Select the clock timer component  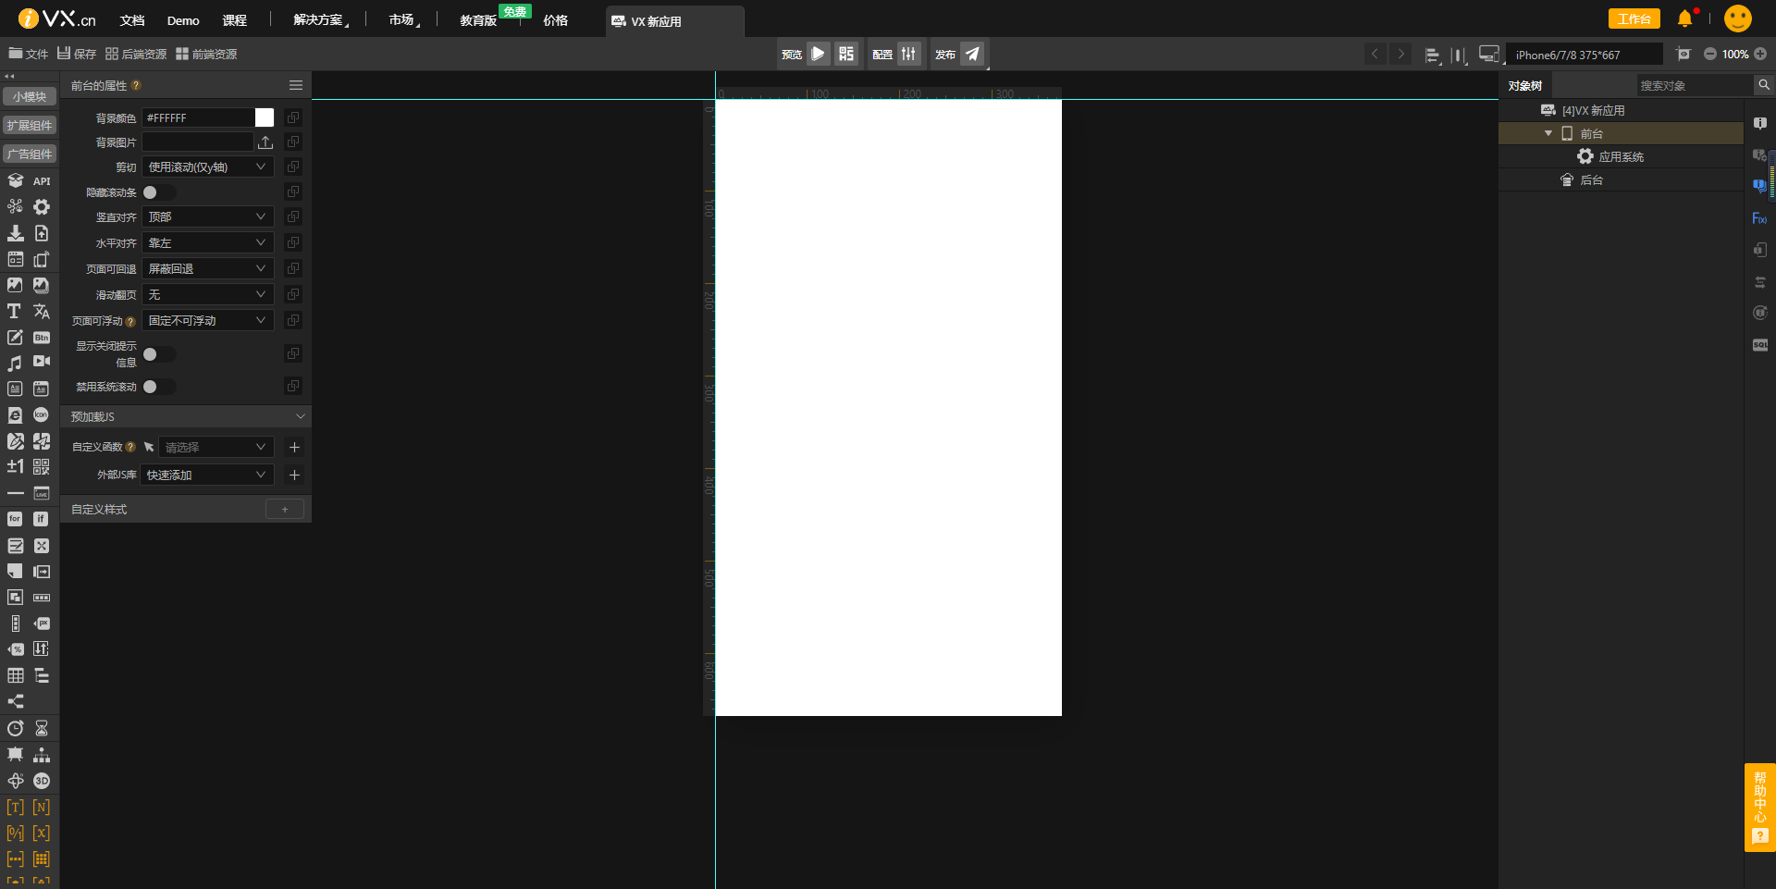15,729
